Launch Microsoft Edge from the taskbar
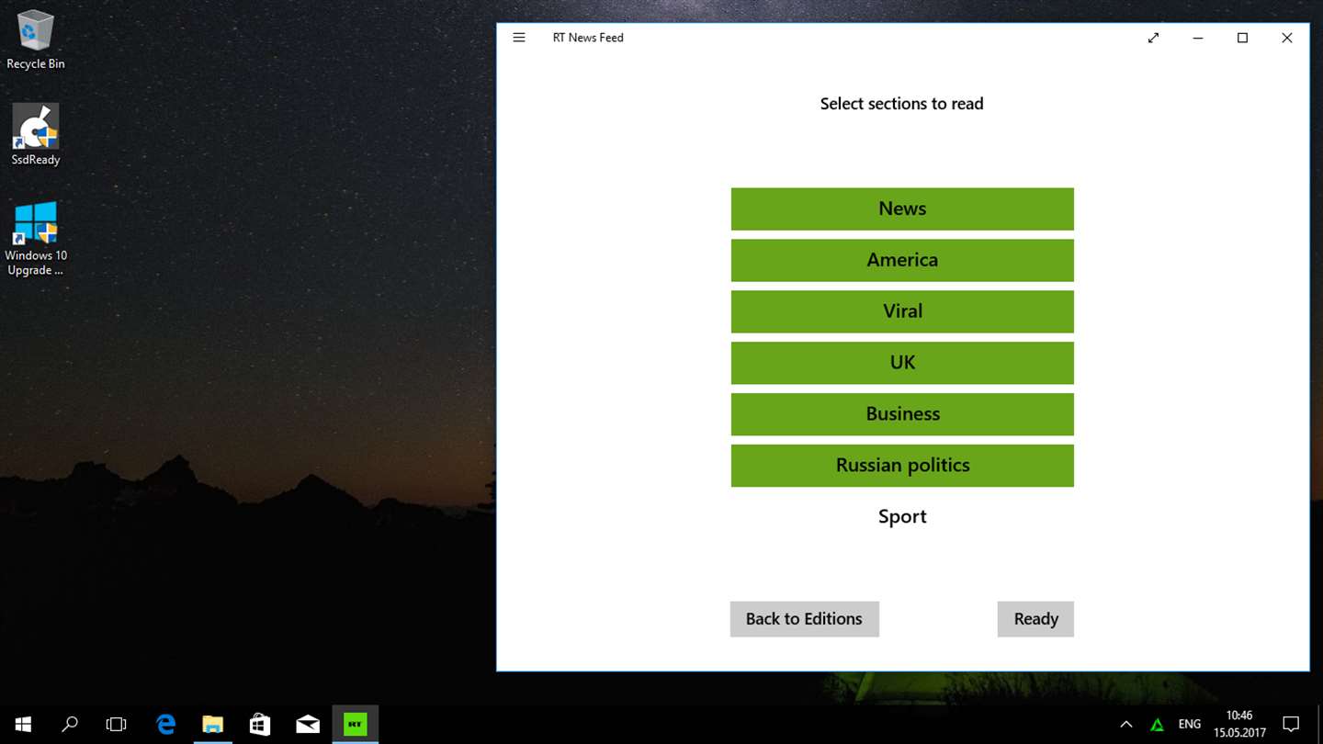Screen dimensions: 1323x744 click(165, 724)
